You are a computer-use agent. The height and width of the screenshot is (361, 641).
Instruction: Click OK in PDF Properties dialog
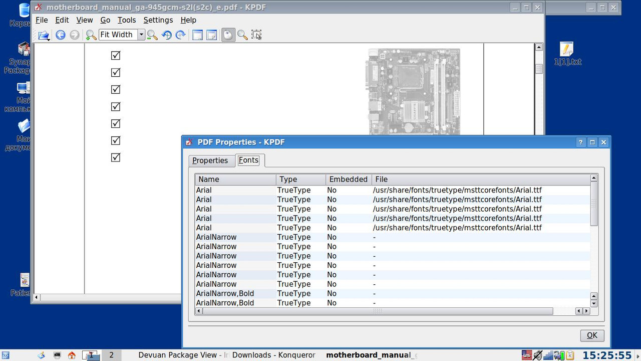pos(592,335)
